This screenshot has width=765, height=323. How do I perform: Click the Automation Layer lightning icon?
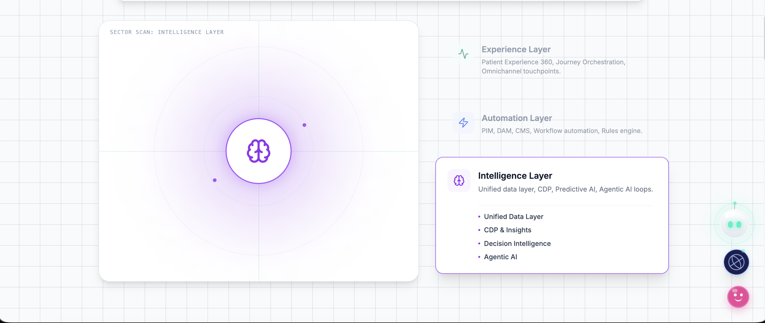coord(463,122)
